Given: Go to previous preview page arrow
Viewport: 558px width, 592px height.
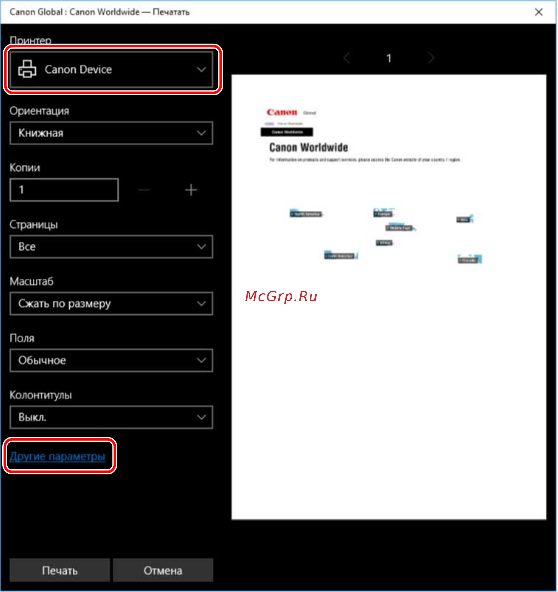Looking at the screenshot, I should pyautogui.click(x=347, y=58).
